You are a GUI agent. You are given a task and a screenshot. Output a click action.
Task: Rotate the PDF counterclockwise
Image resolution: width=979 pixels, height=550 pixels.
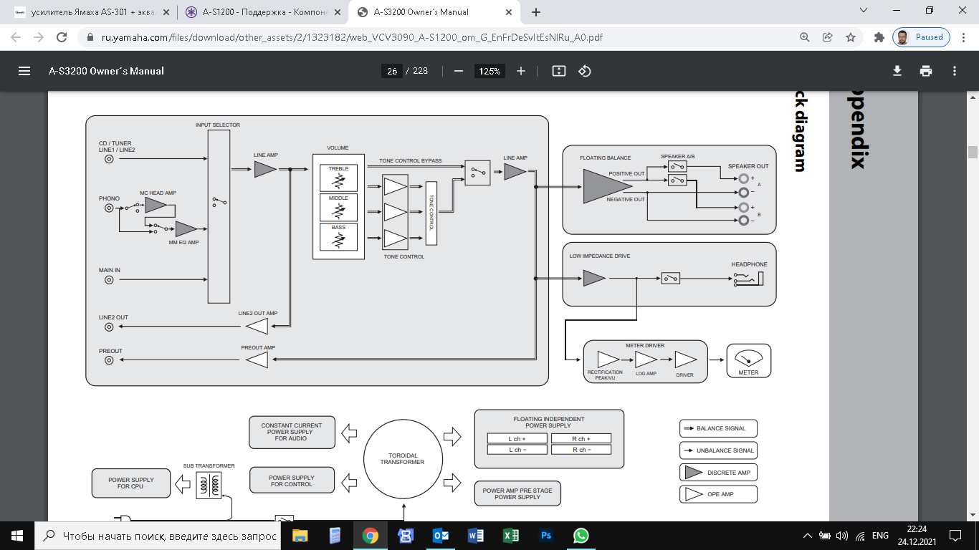(x=584, y=71)
